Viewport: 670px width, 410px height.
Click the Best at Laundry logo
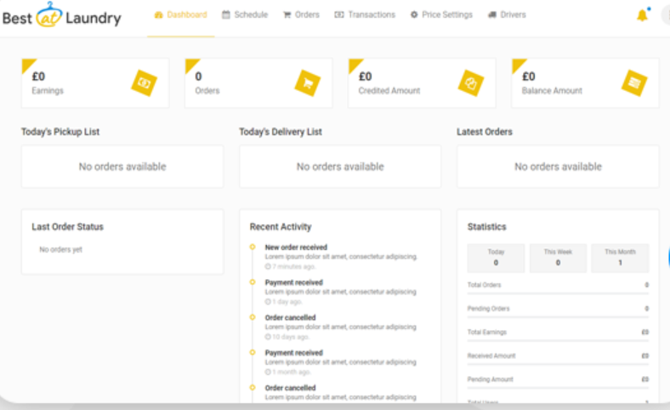click(x=62, y=15)
